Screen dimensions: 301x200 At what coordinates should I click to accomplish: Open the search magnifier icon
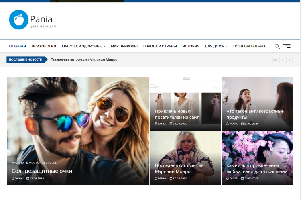277,46
